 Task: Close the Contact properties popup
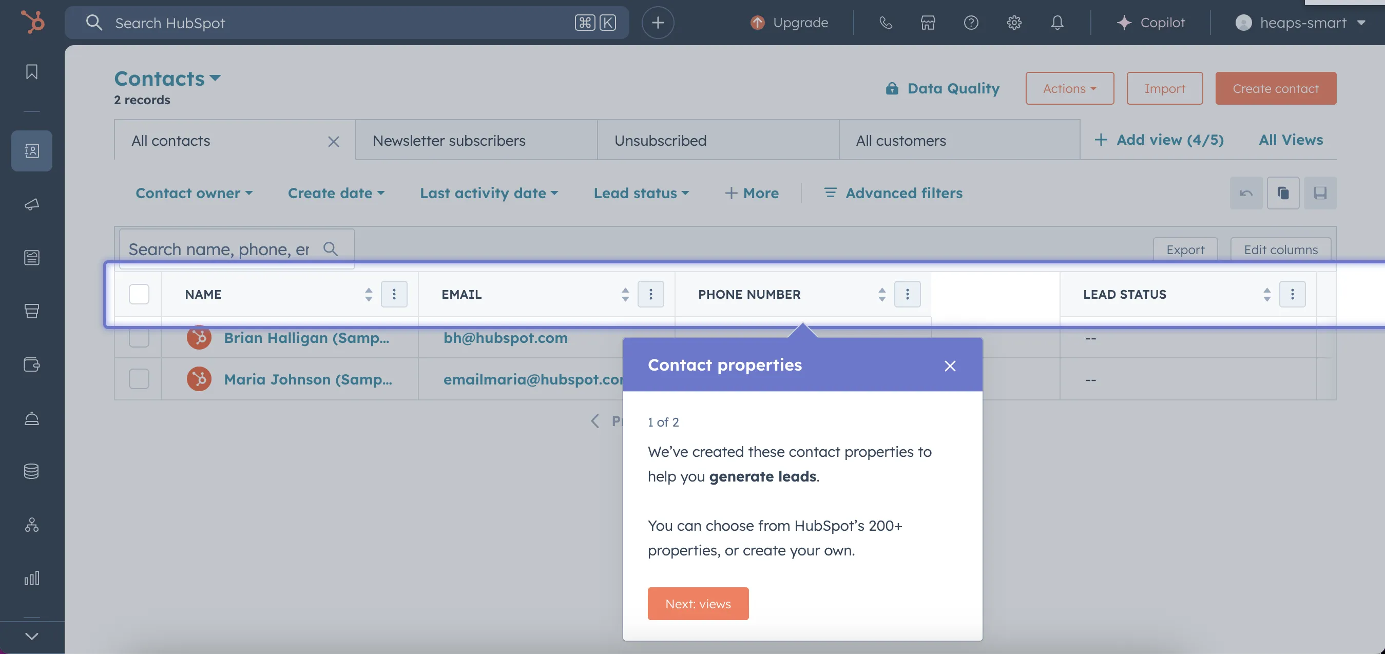click(950, 366)
